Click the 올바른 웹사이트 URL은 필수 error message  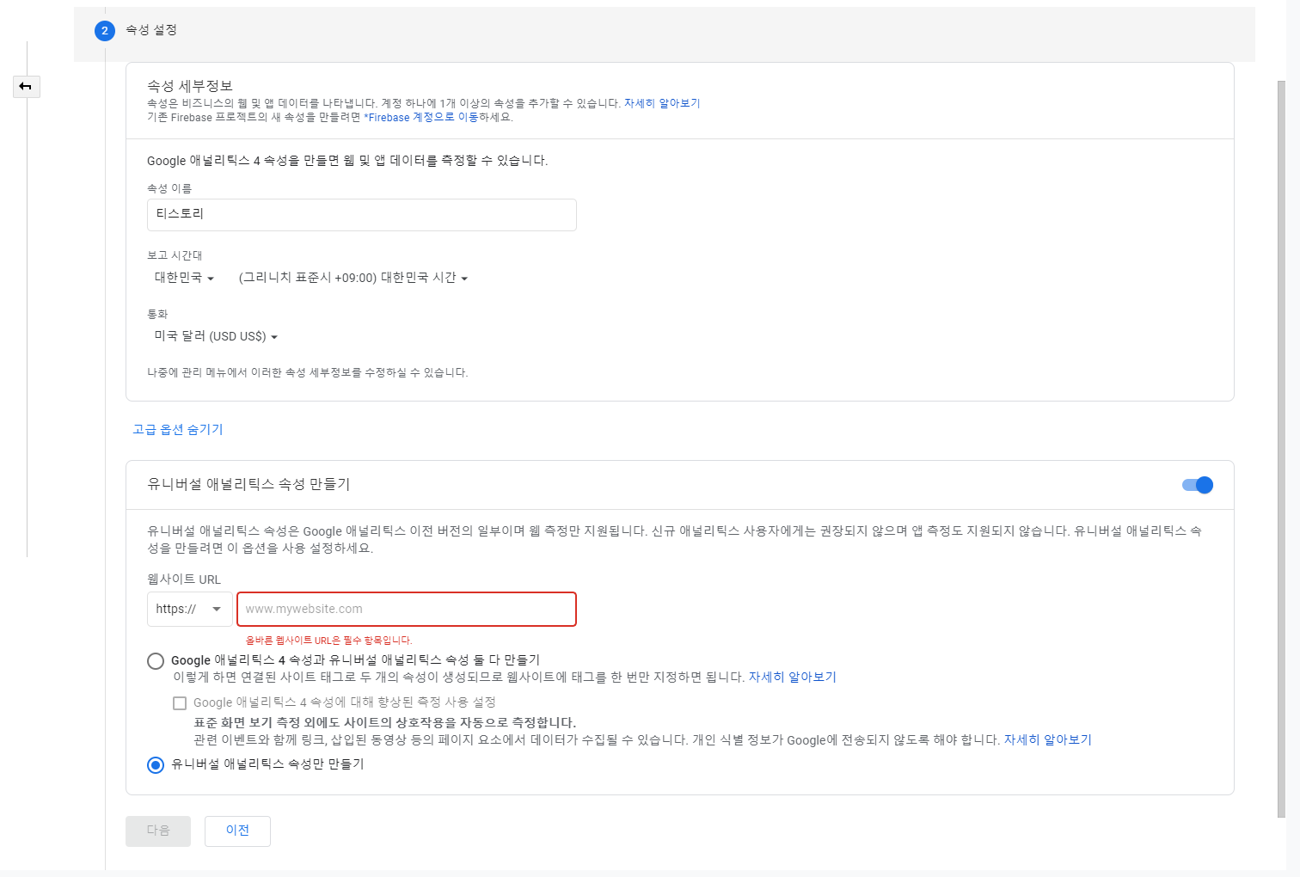329,641
